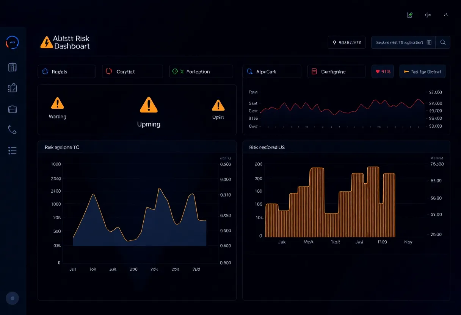Click the Carytisk refresh icon
Viewport: 461px width, 315px height.
(108, 71)
